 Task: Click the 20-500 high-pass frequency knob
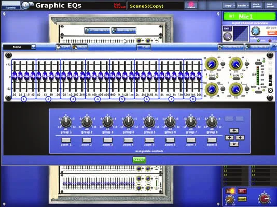(211, 64)
